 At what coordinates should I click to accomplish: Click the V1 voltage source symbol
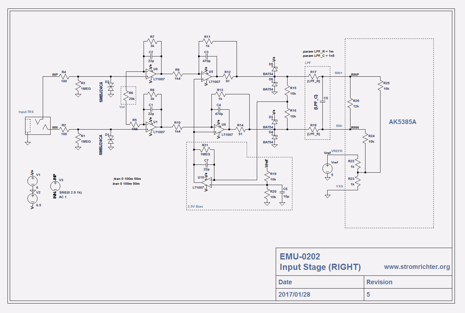pos(32,180)
